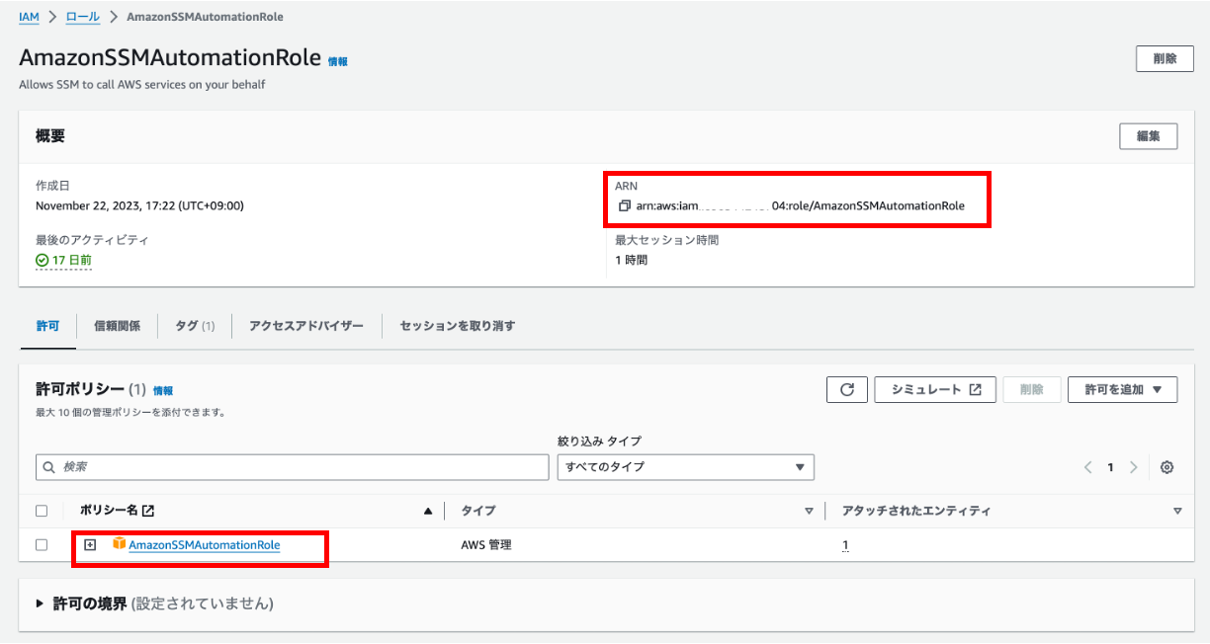Refresh the permissions policy list
The image size is (1210, 644).
coord(847,389)
